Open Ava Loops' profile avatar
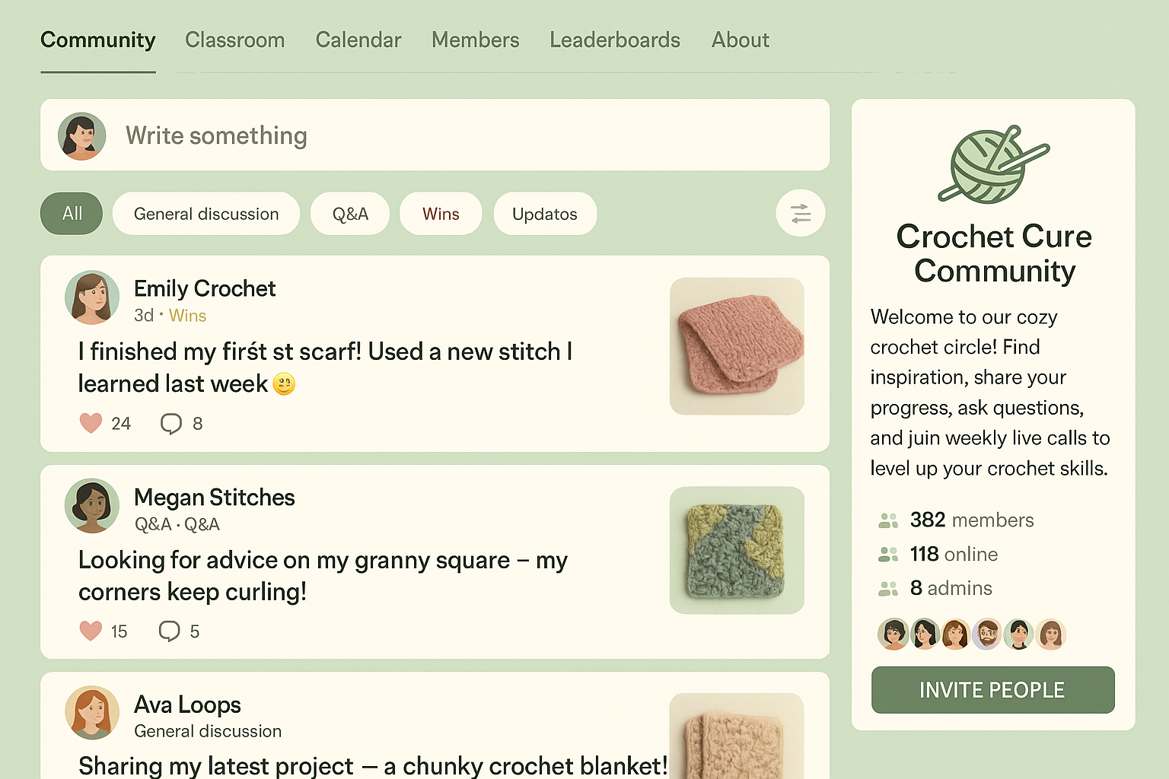 (x=92, y=713)
